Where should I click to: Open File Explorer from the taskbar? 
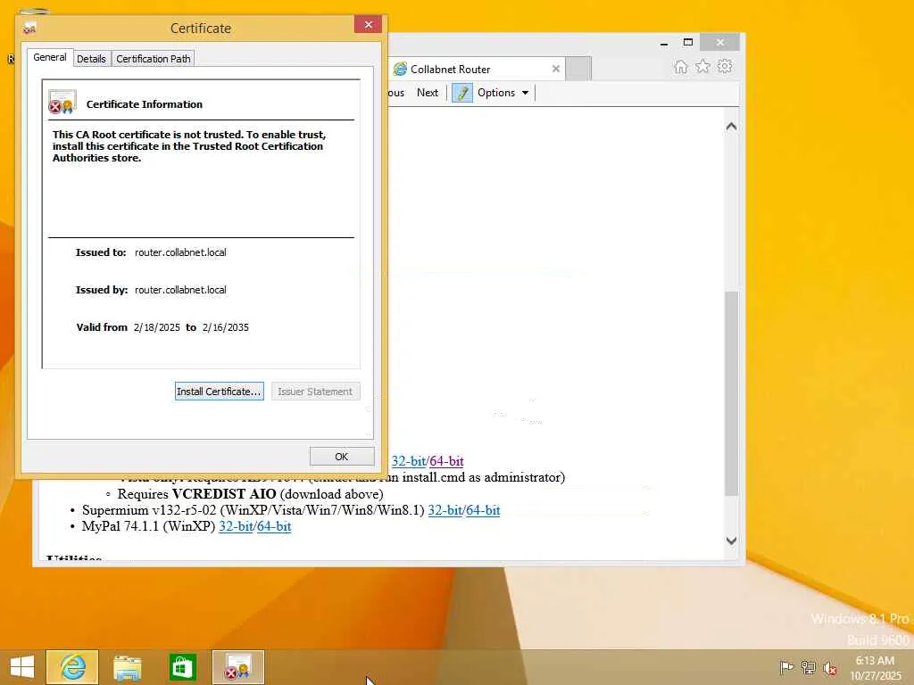click(127, 667)
